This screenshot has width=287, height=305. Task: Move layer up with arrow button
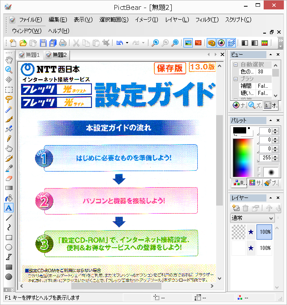pos(269,208)
